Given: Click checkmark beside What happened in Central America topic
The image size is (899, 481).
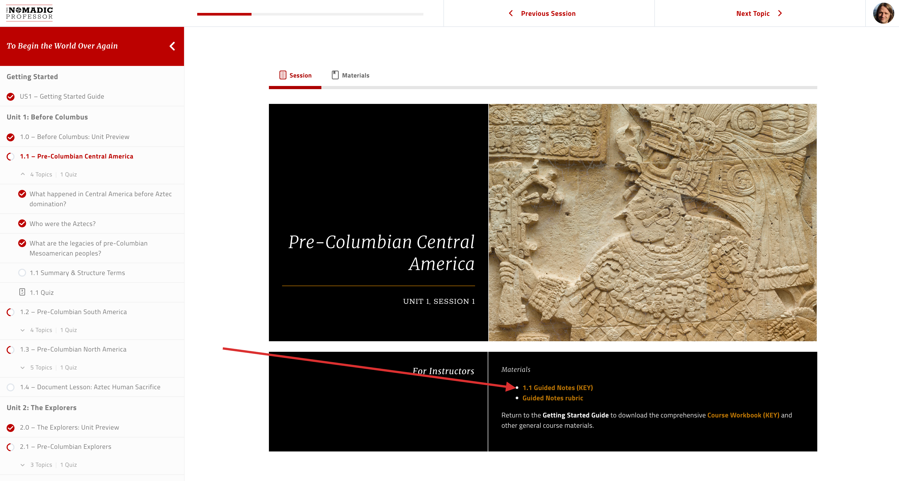Looking at the screenshot, I should point(22,194).
